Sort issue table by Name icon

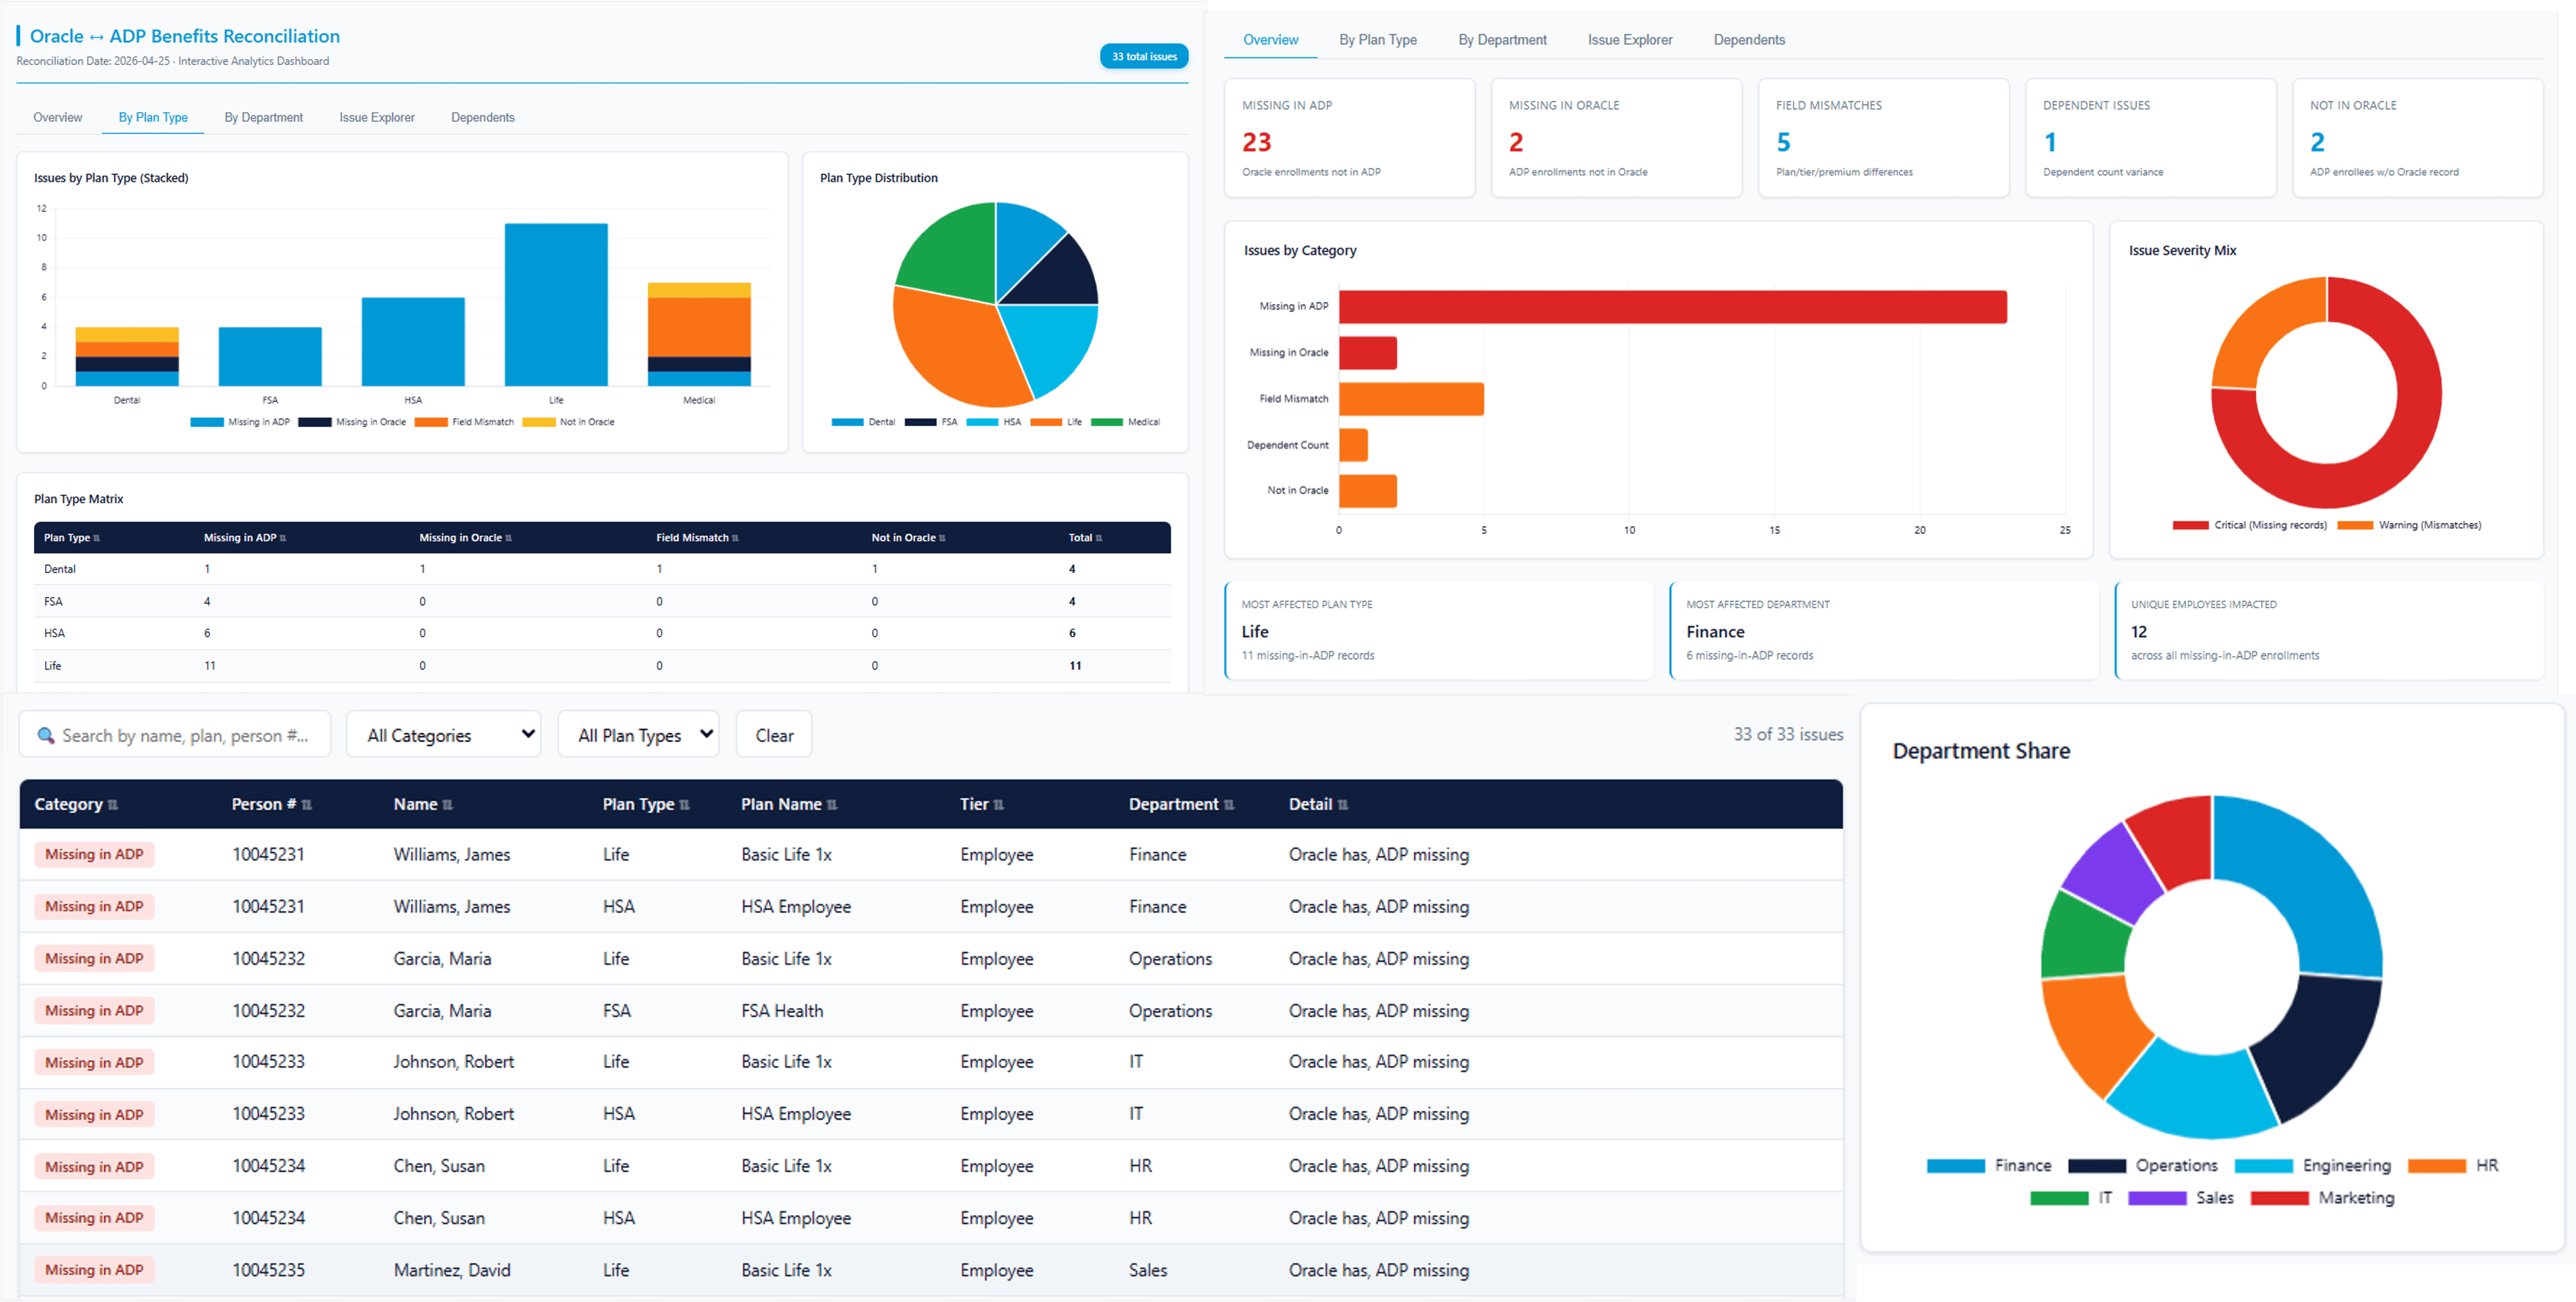click(x=448, y=805)
